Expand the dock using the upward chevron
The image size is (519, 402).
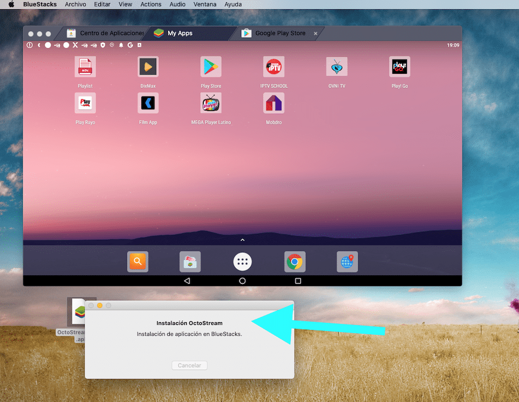coord(242,239)
